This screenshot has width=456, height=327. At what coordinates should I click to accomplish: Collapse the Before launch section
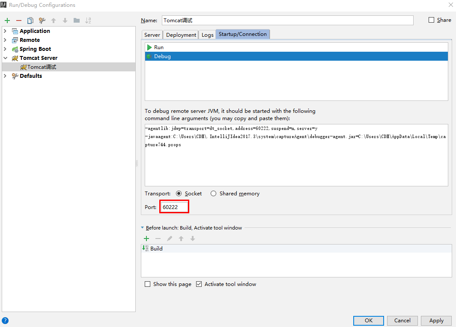142,228
